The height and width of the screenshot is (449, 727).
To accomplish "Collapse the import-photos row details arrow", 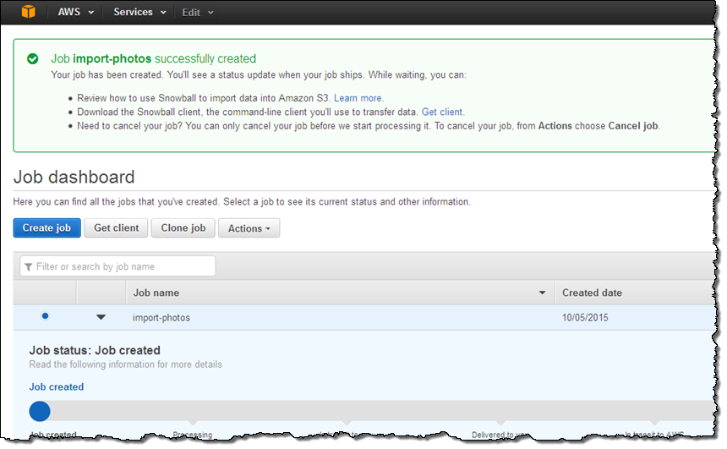I will [x=101, y=317].
